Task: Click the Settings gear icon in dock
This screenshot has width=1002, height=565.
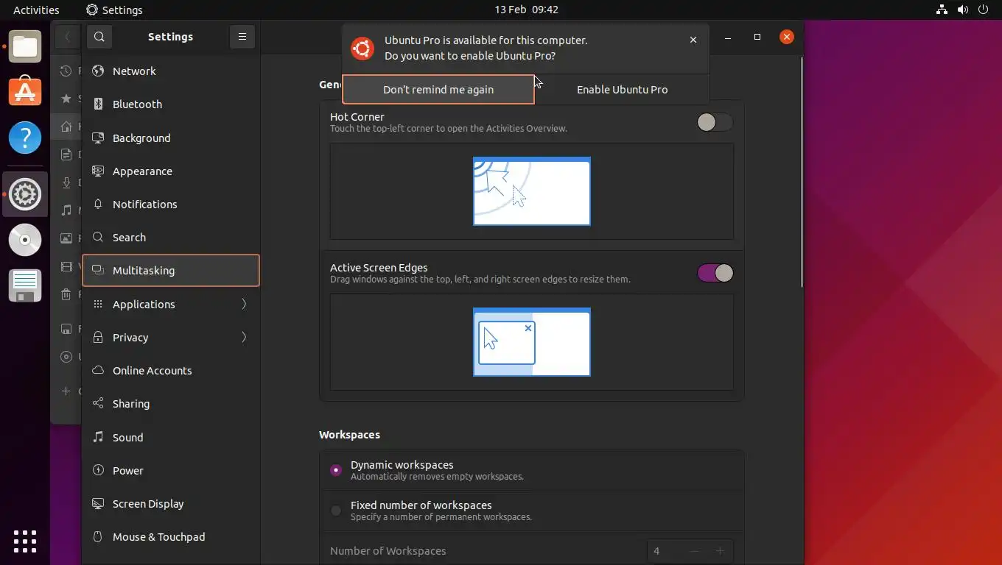Action: tap(25, 194)
